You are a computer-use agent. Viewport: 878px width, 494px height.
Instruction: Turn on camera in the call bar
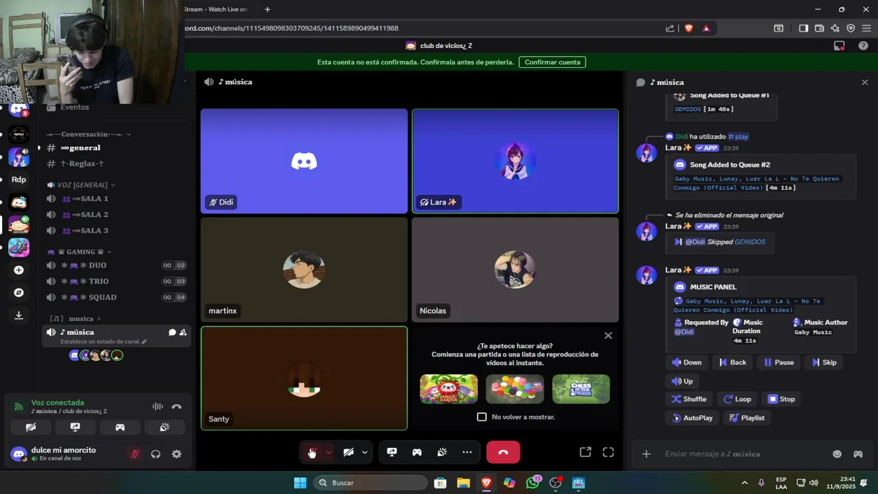348,452
